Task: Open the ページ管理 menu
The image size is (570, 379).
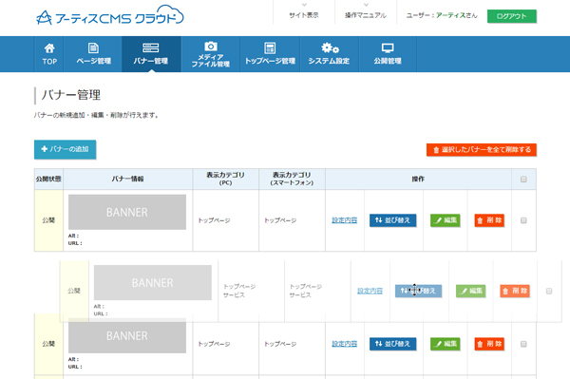Action: coord(93,54)
